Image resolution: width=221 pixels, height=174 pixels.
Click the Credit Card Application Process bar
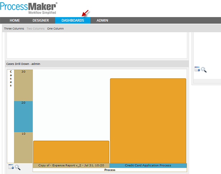[148, 120]
